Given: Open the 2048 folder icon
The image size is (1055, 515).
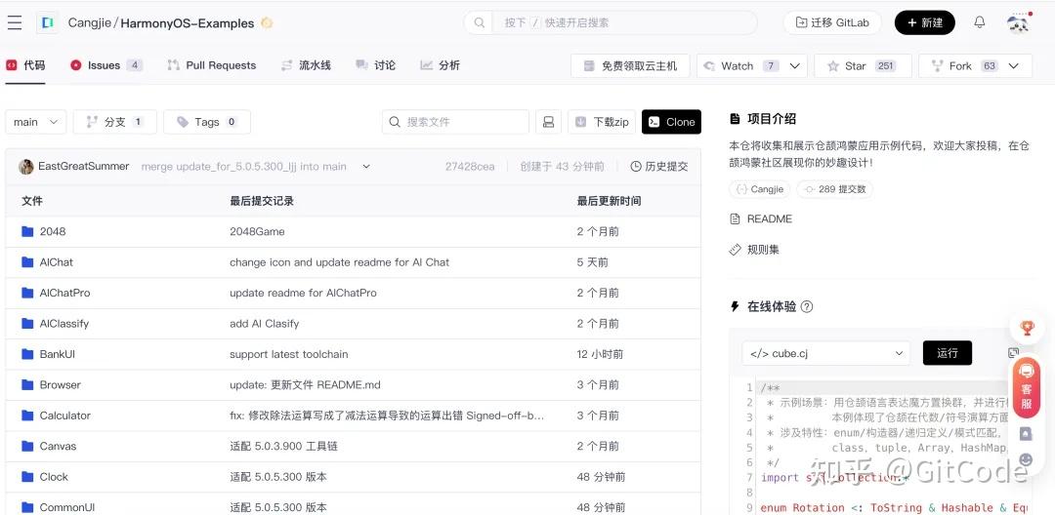Looking at the screenshot, I should (27, 231).
